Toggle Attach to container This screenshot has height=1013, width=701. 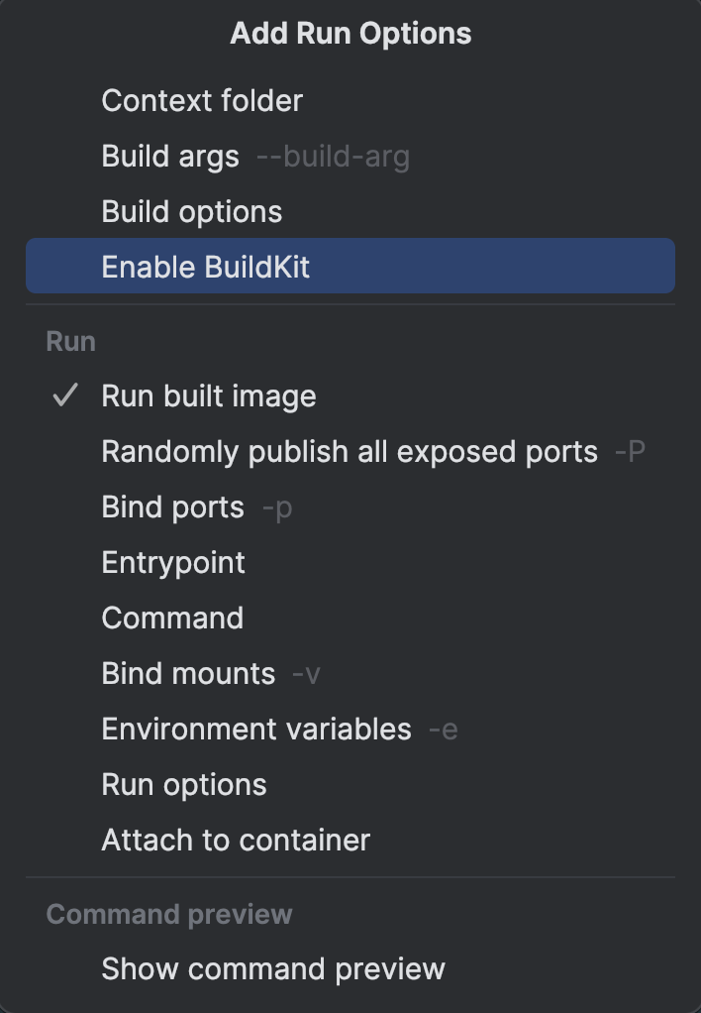pyautogui.click(x=236, y=841)
